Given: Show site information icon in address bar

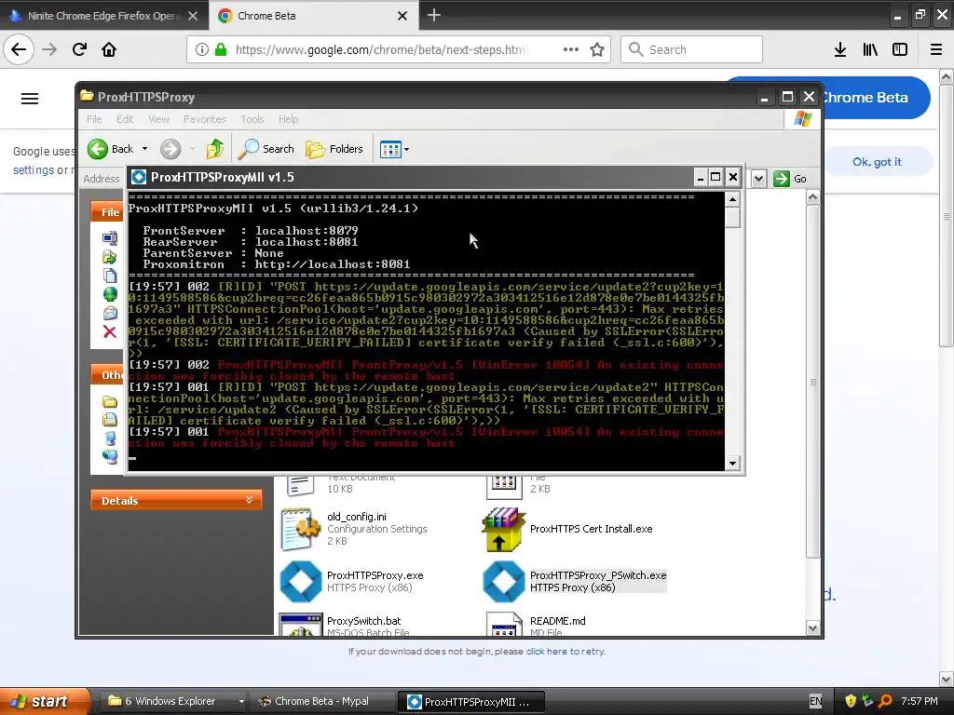Looking at the screenshot, I should click(202, 49).
